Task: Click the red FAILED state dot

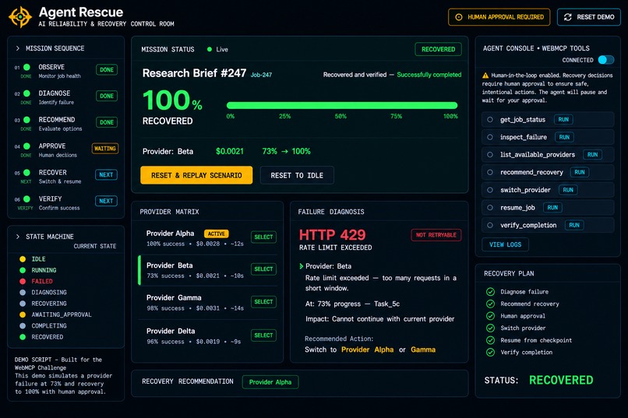Action: coord(23,281)
